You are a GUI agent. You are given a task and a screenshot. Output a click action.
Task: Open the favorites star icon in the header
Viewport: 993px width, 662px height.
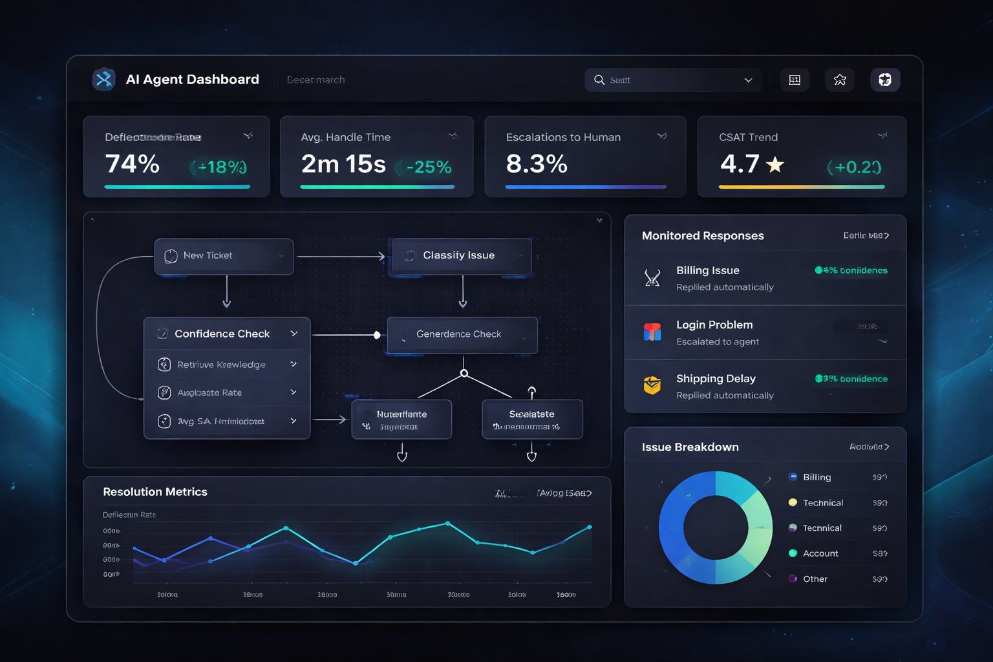[839, 80]
